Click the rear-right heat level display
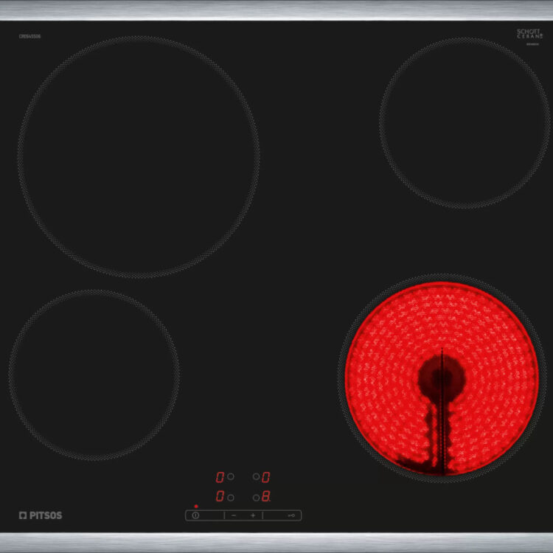 pyautogui.click(x=265, y=477)
